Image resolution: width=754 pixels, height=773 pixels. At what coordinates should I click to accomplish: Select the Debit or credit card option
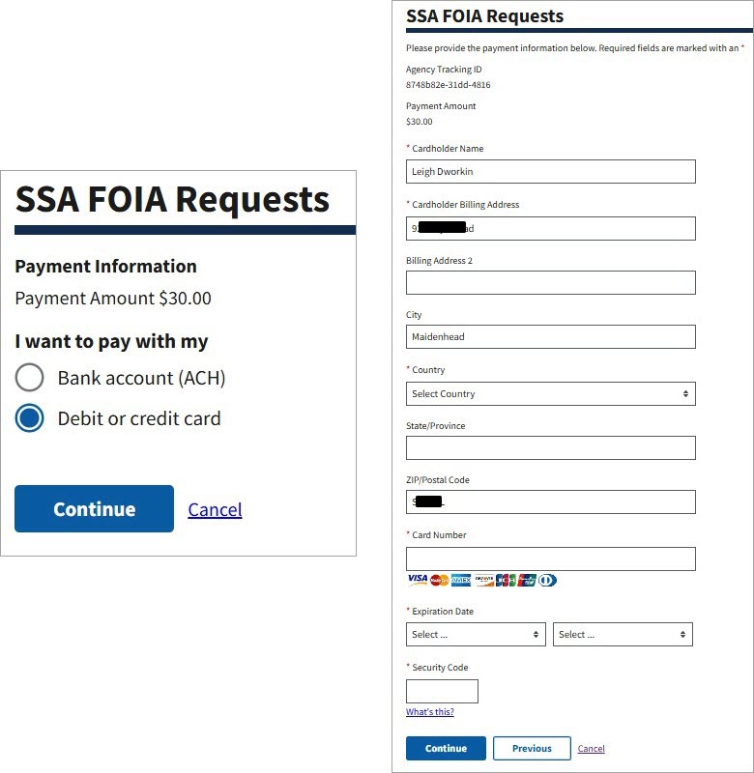(30, 418)
